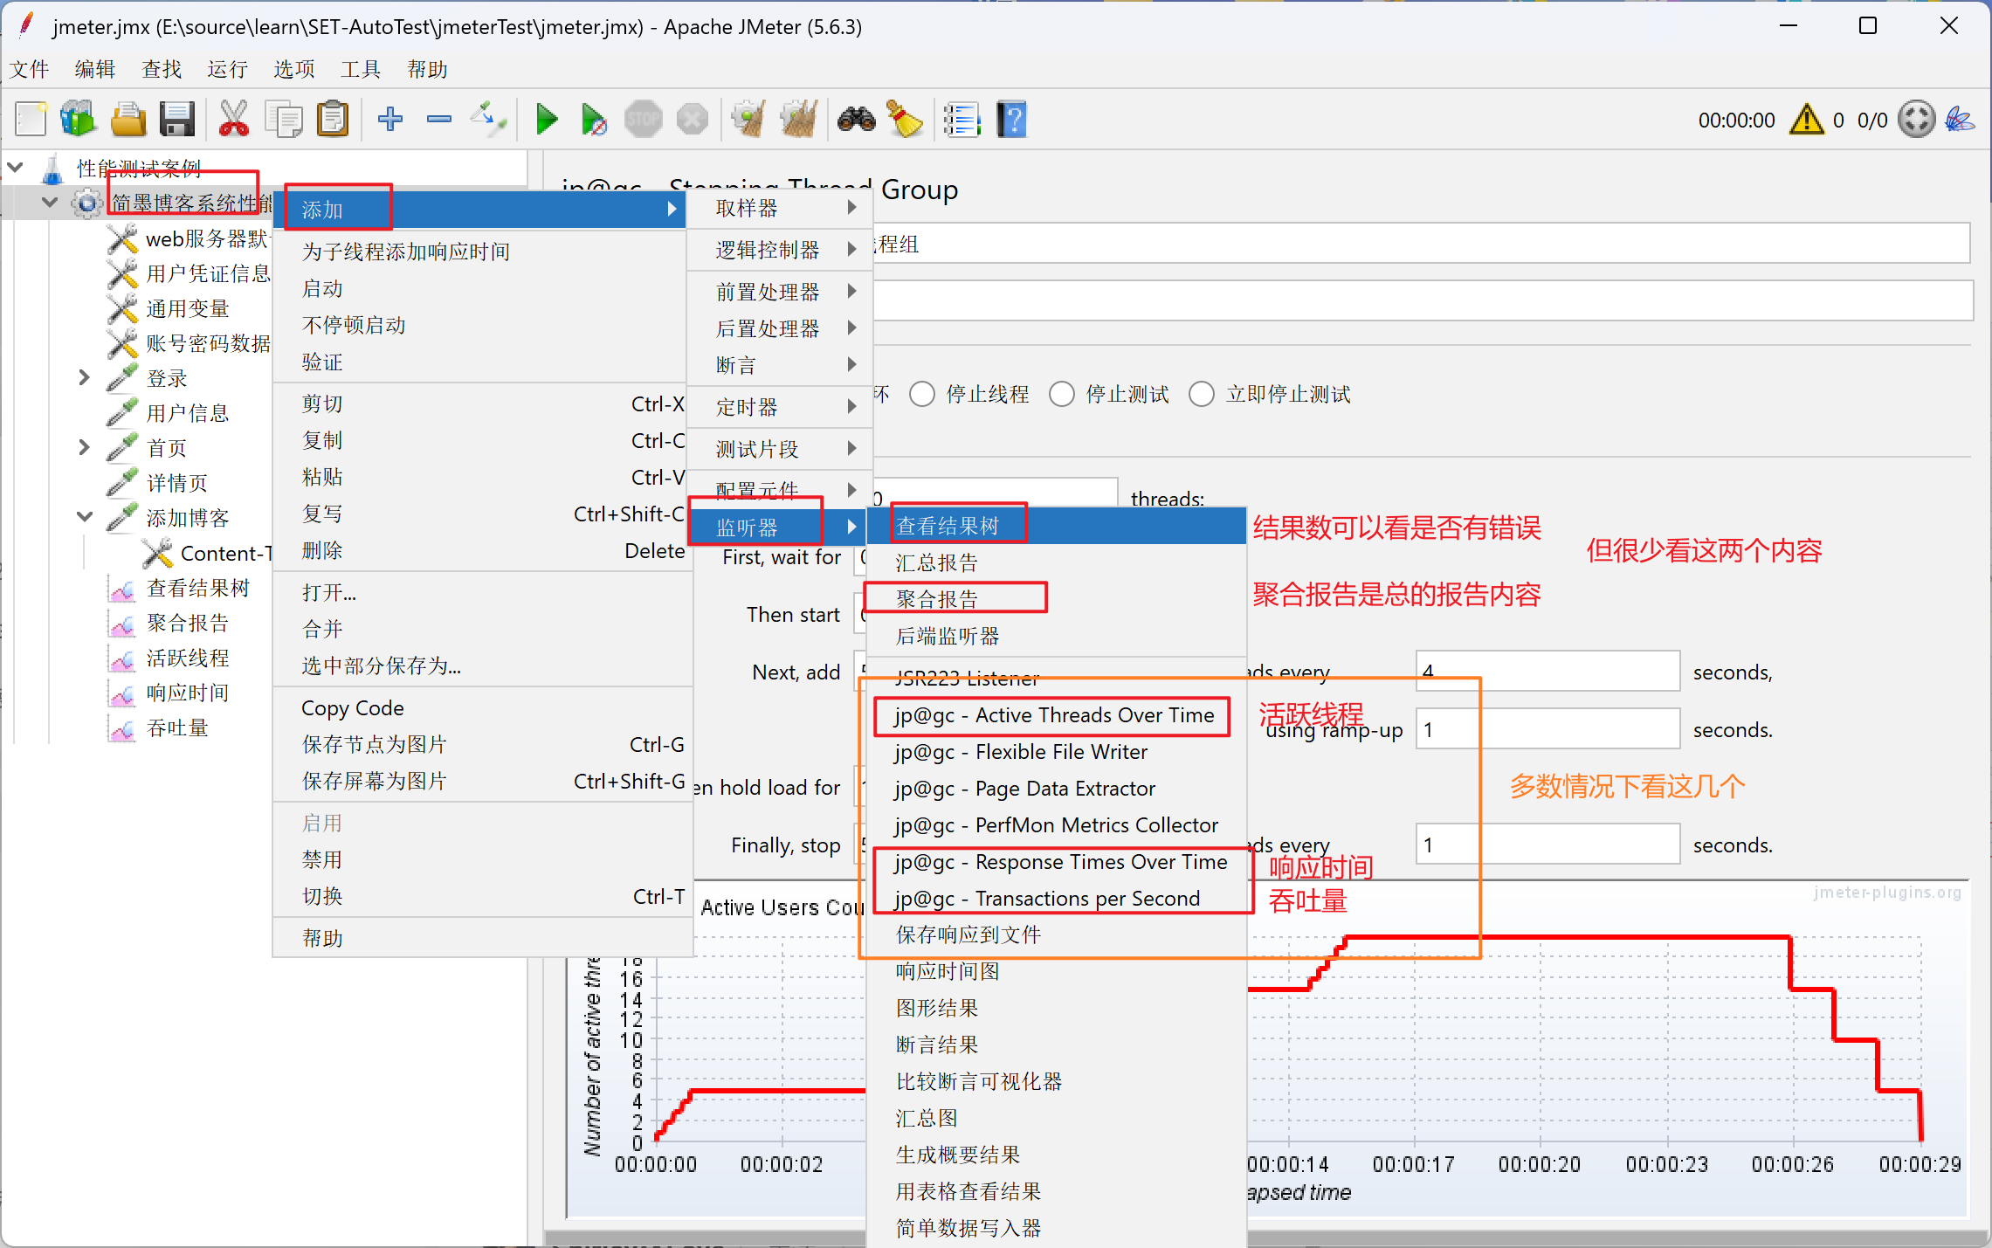Viewport: 1992px width, 1248px height.
Task: Open the 前置处理器 submenu
Action: coord(779,292)
